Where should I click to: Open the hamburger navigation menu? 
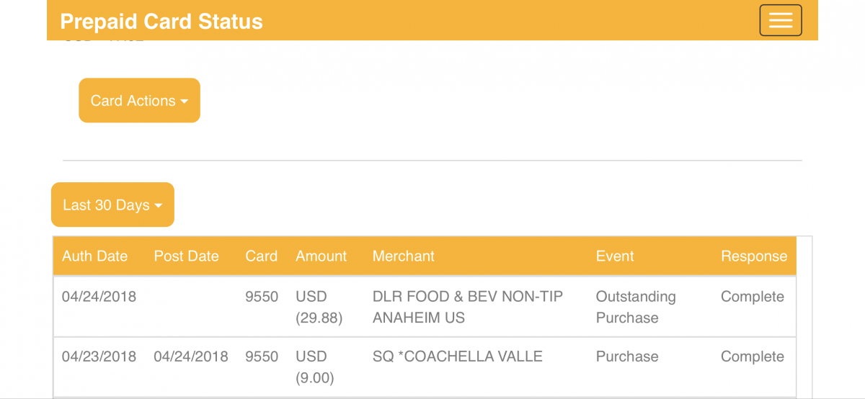point(780,20)
